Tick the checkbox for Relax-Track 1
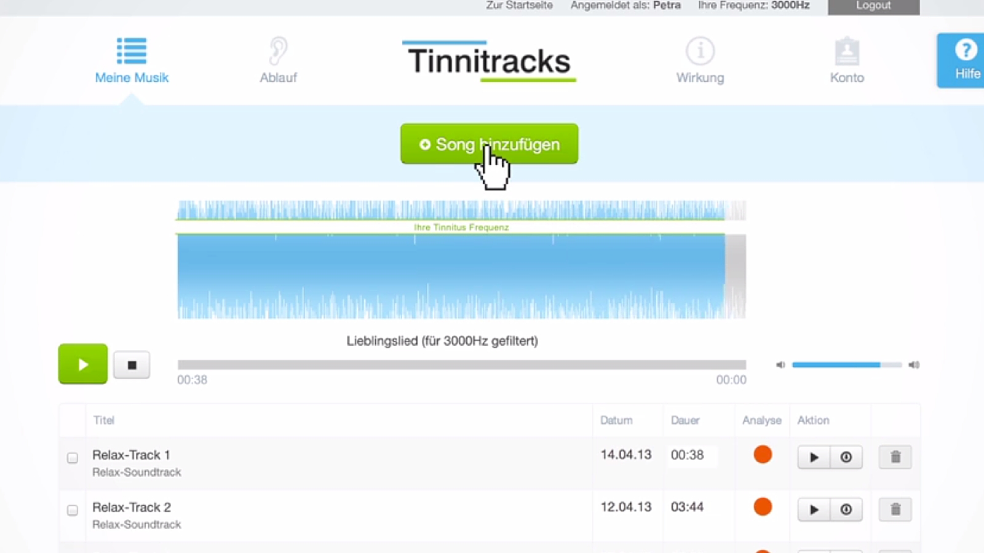Image resolution: width=984 pixels, height=553 pixels. pyautogui.click(x=73, y=458)
